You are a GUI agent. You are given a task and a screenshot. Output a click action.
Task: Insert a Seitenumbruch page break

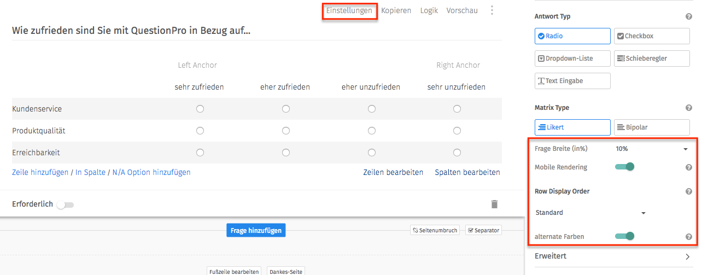pos(435,230)
